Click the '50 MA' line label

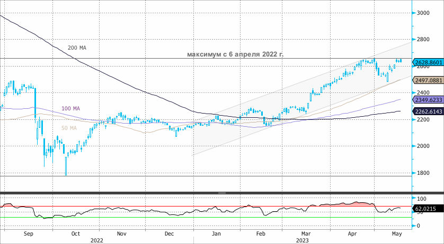(x=69, y=128)
